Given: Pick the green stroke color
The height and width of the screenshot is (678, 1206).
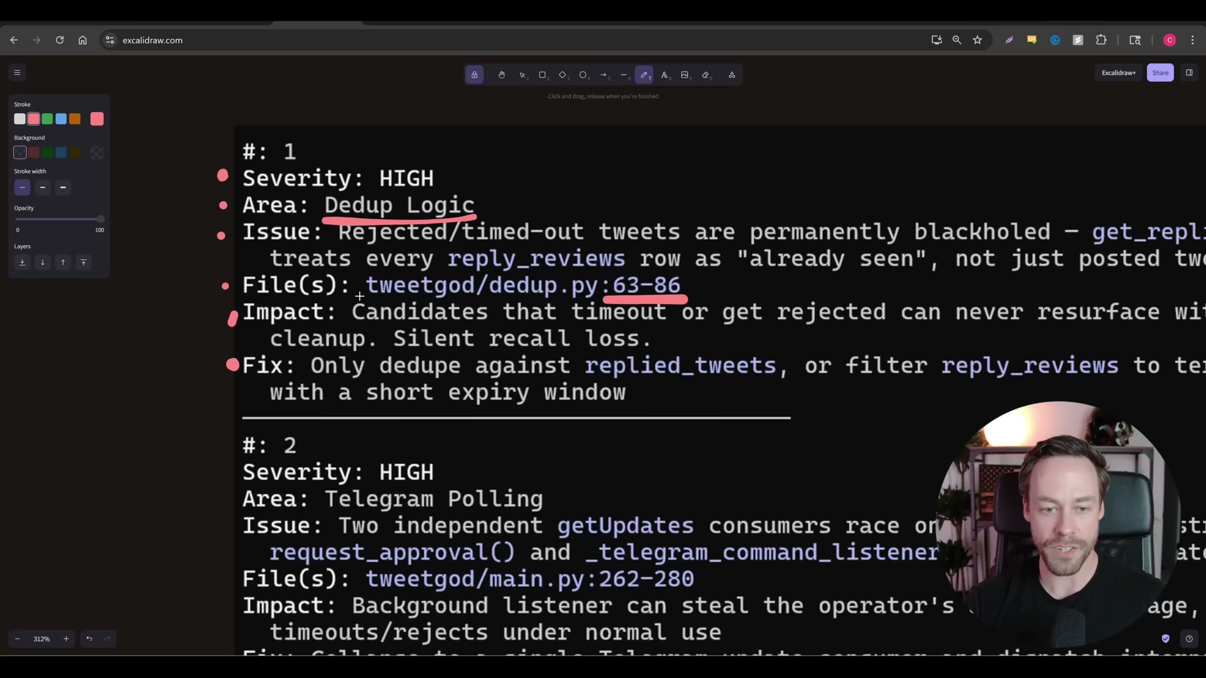Looking at the screenshot, I should [47, 119].
